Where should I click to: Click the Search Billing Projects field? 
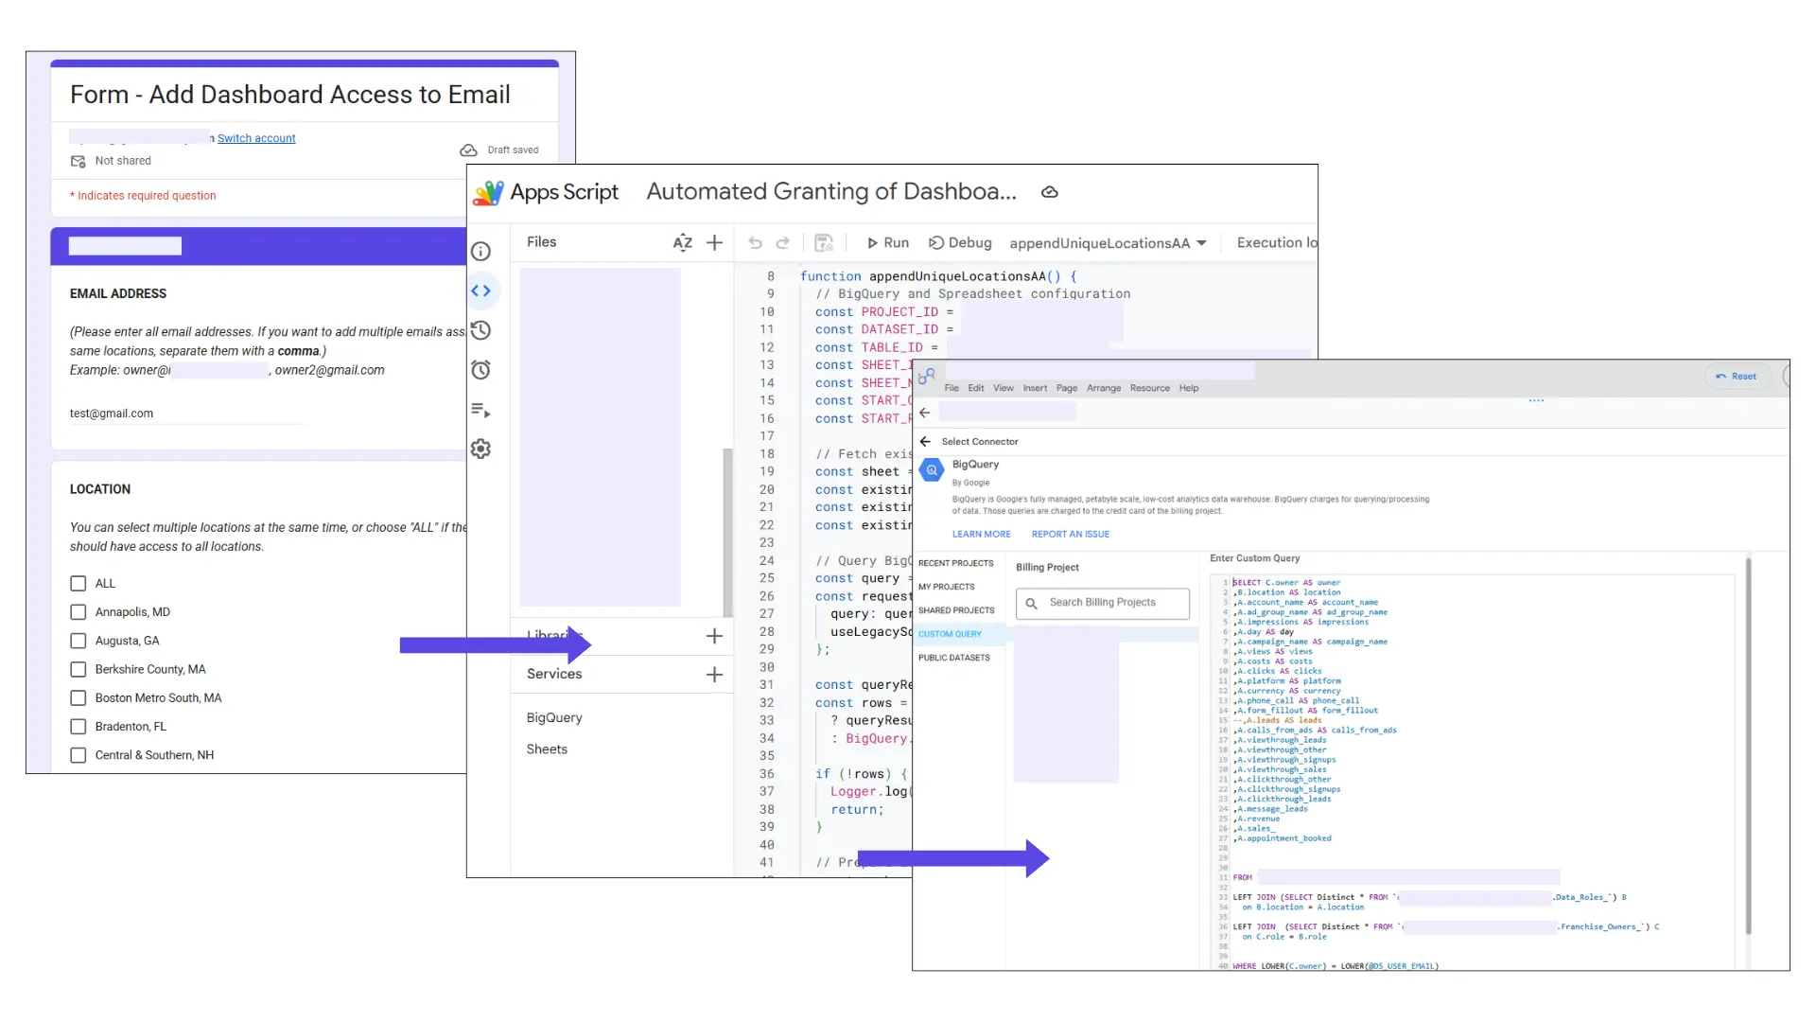click(x=1103, y=604)
